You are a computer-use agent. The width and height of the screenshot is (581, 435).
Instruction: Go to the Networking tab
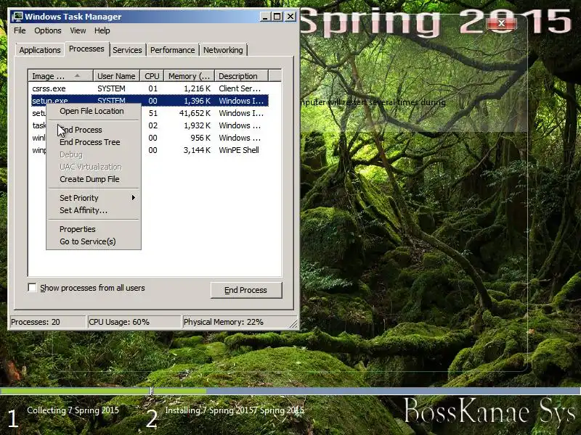pos(223,50)
